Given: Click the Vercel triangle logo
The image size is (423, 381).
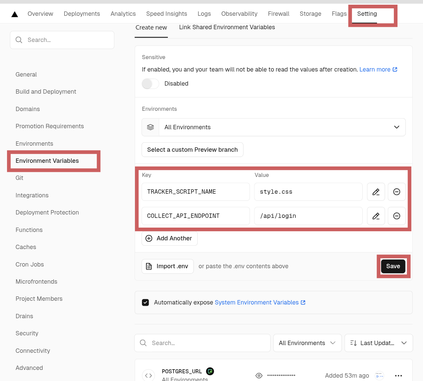Looking at the screenshot, I should pos(15,14).
